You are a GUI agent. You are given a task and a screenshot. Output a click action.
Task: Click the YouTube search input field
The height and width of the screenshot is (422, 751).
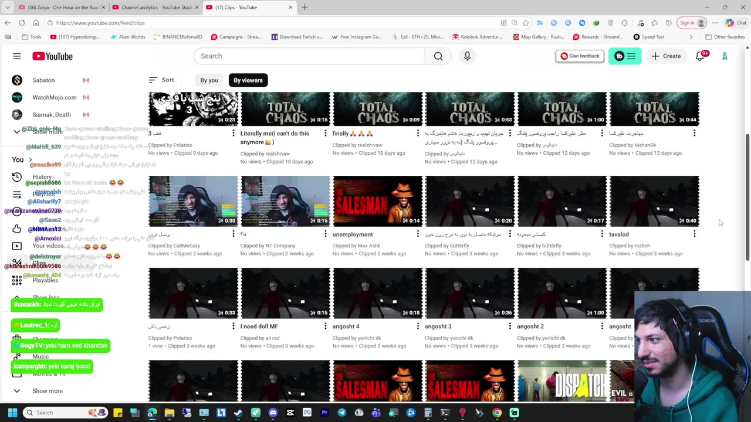point(310,56)
